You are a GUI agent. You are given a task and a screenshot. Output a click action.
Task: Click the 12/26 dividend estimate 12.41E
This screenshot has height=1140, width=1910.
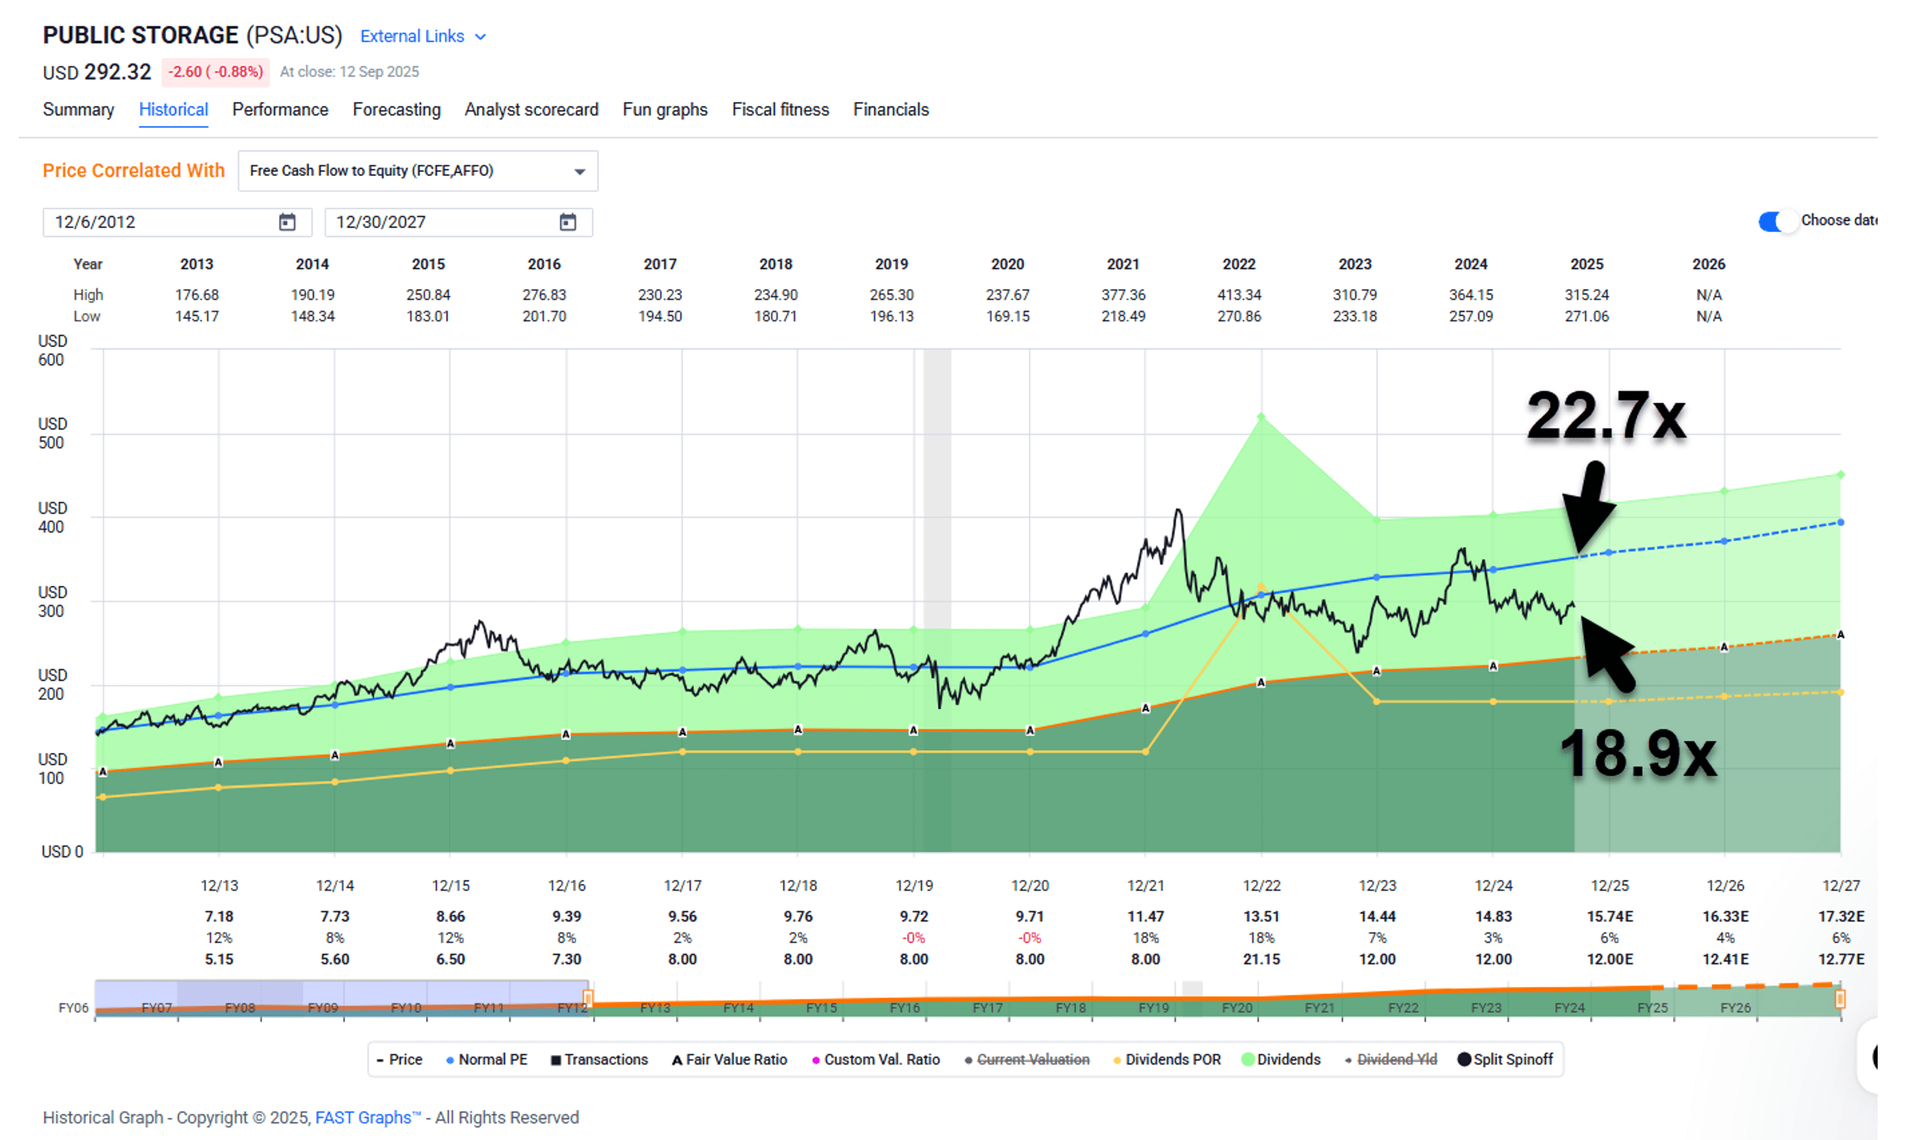tap(1725, 960)
